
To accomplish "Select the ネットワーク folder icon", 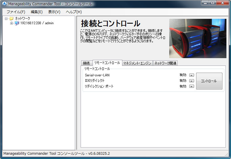I will [11, 19].
